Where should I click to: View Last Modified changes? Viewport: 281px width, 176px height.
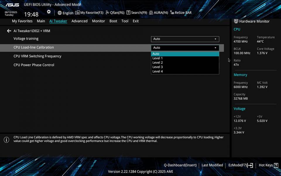coord(212,165)
